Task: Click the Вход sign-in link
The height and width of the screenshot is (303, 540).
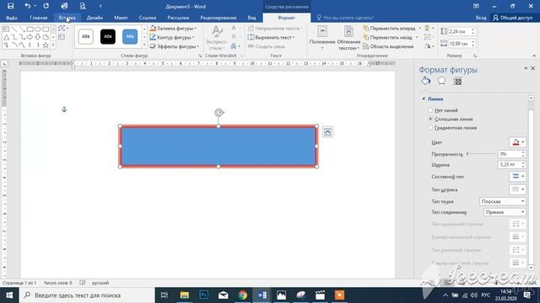Action: [481, 18]
